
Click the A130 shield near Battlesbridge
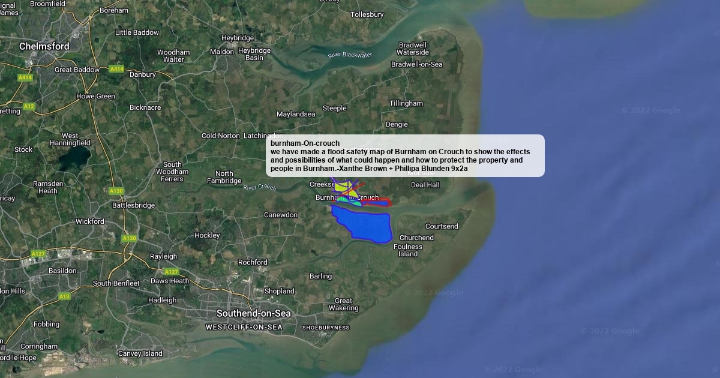click(x=116, y=191)
